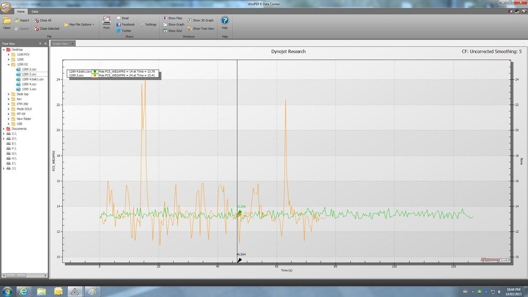Click the PC5_WB2AFR0 y-axis label
This screenshot has width=528, height=297.
click(x=54, y=161)
